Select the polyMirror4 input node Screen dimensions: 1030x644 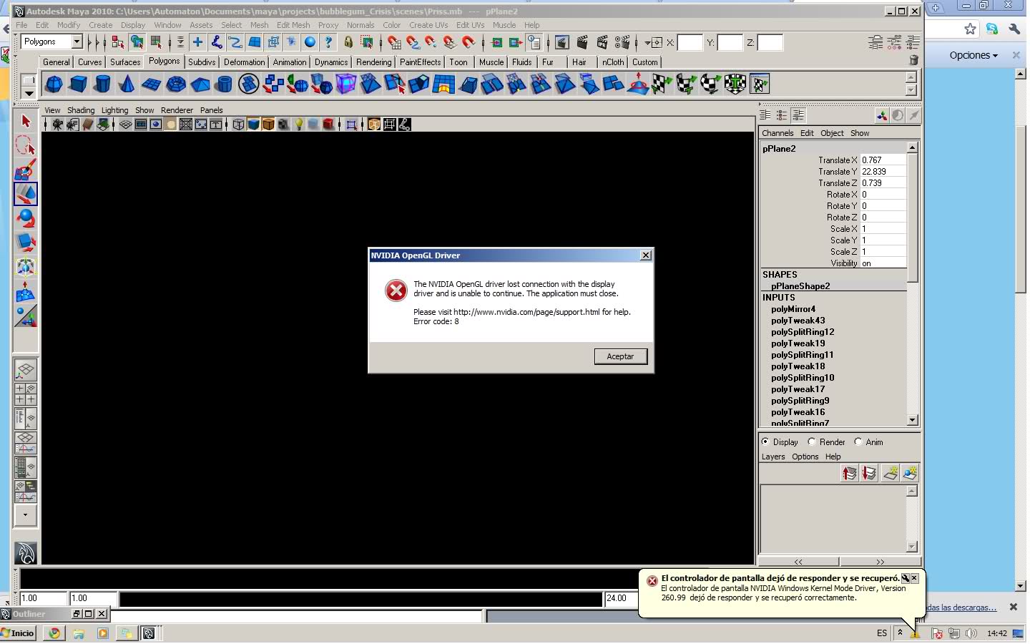click(x=793, y=309)
